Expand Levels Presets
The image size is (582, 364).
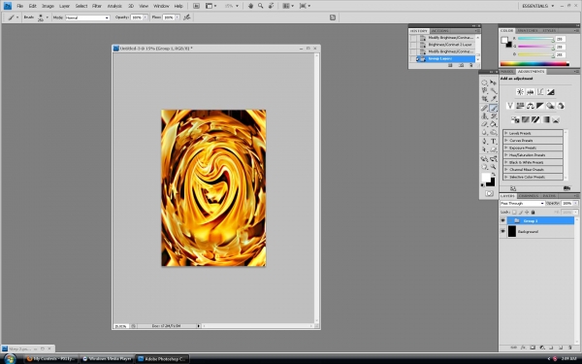(506, 133)
